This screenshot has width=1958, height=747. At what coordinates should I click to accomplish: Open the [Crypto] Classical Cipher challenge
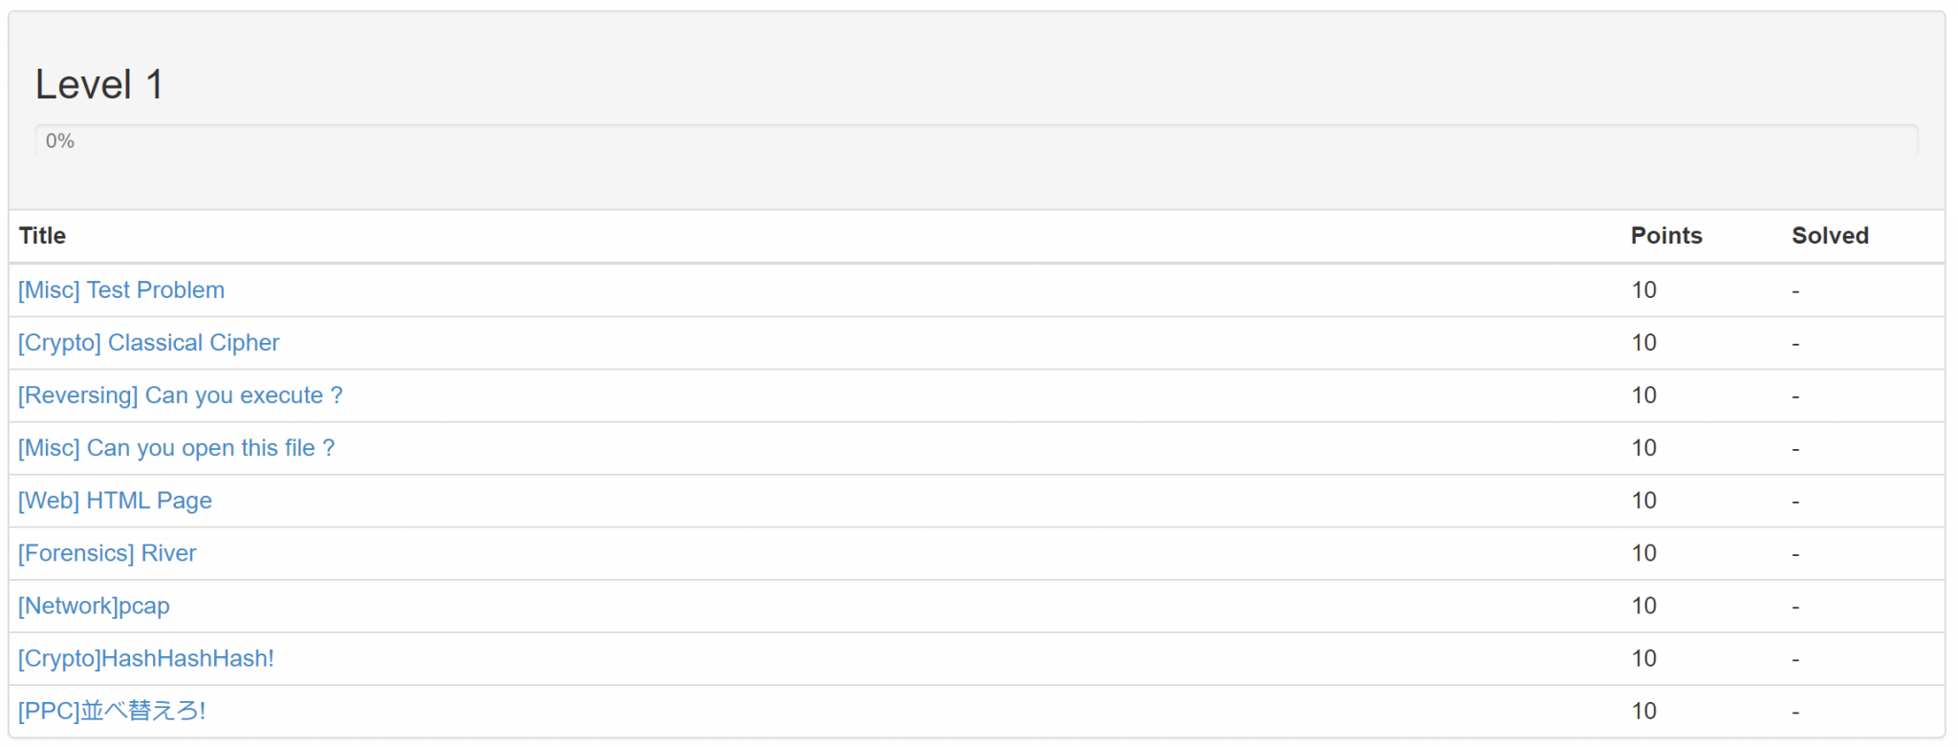[148, 343]
